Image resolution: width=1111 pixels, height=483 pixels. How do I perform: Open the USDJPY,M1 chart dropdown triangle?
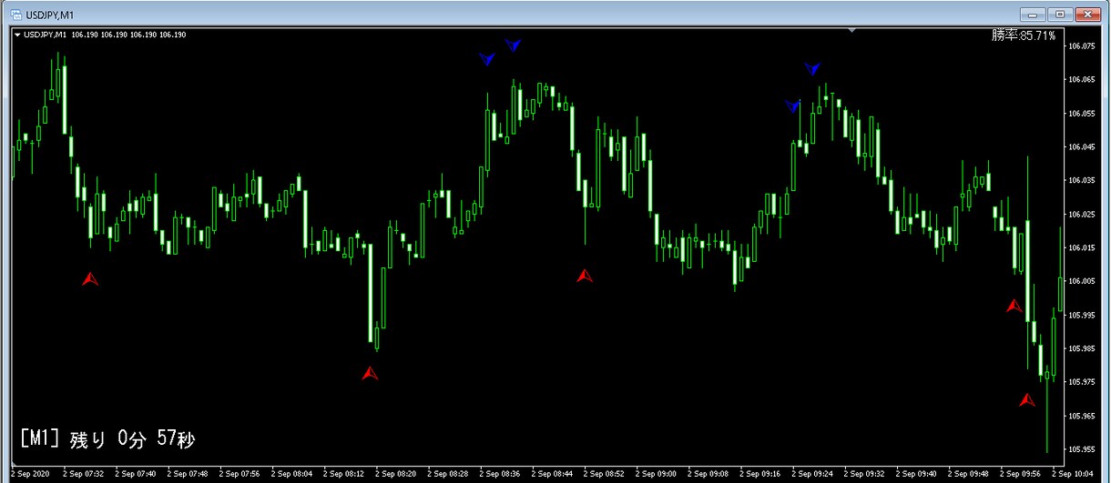(17, 35)
